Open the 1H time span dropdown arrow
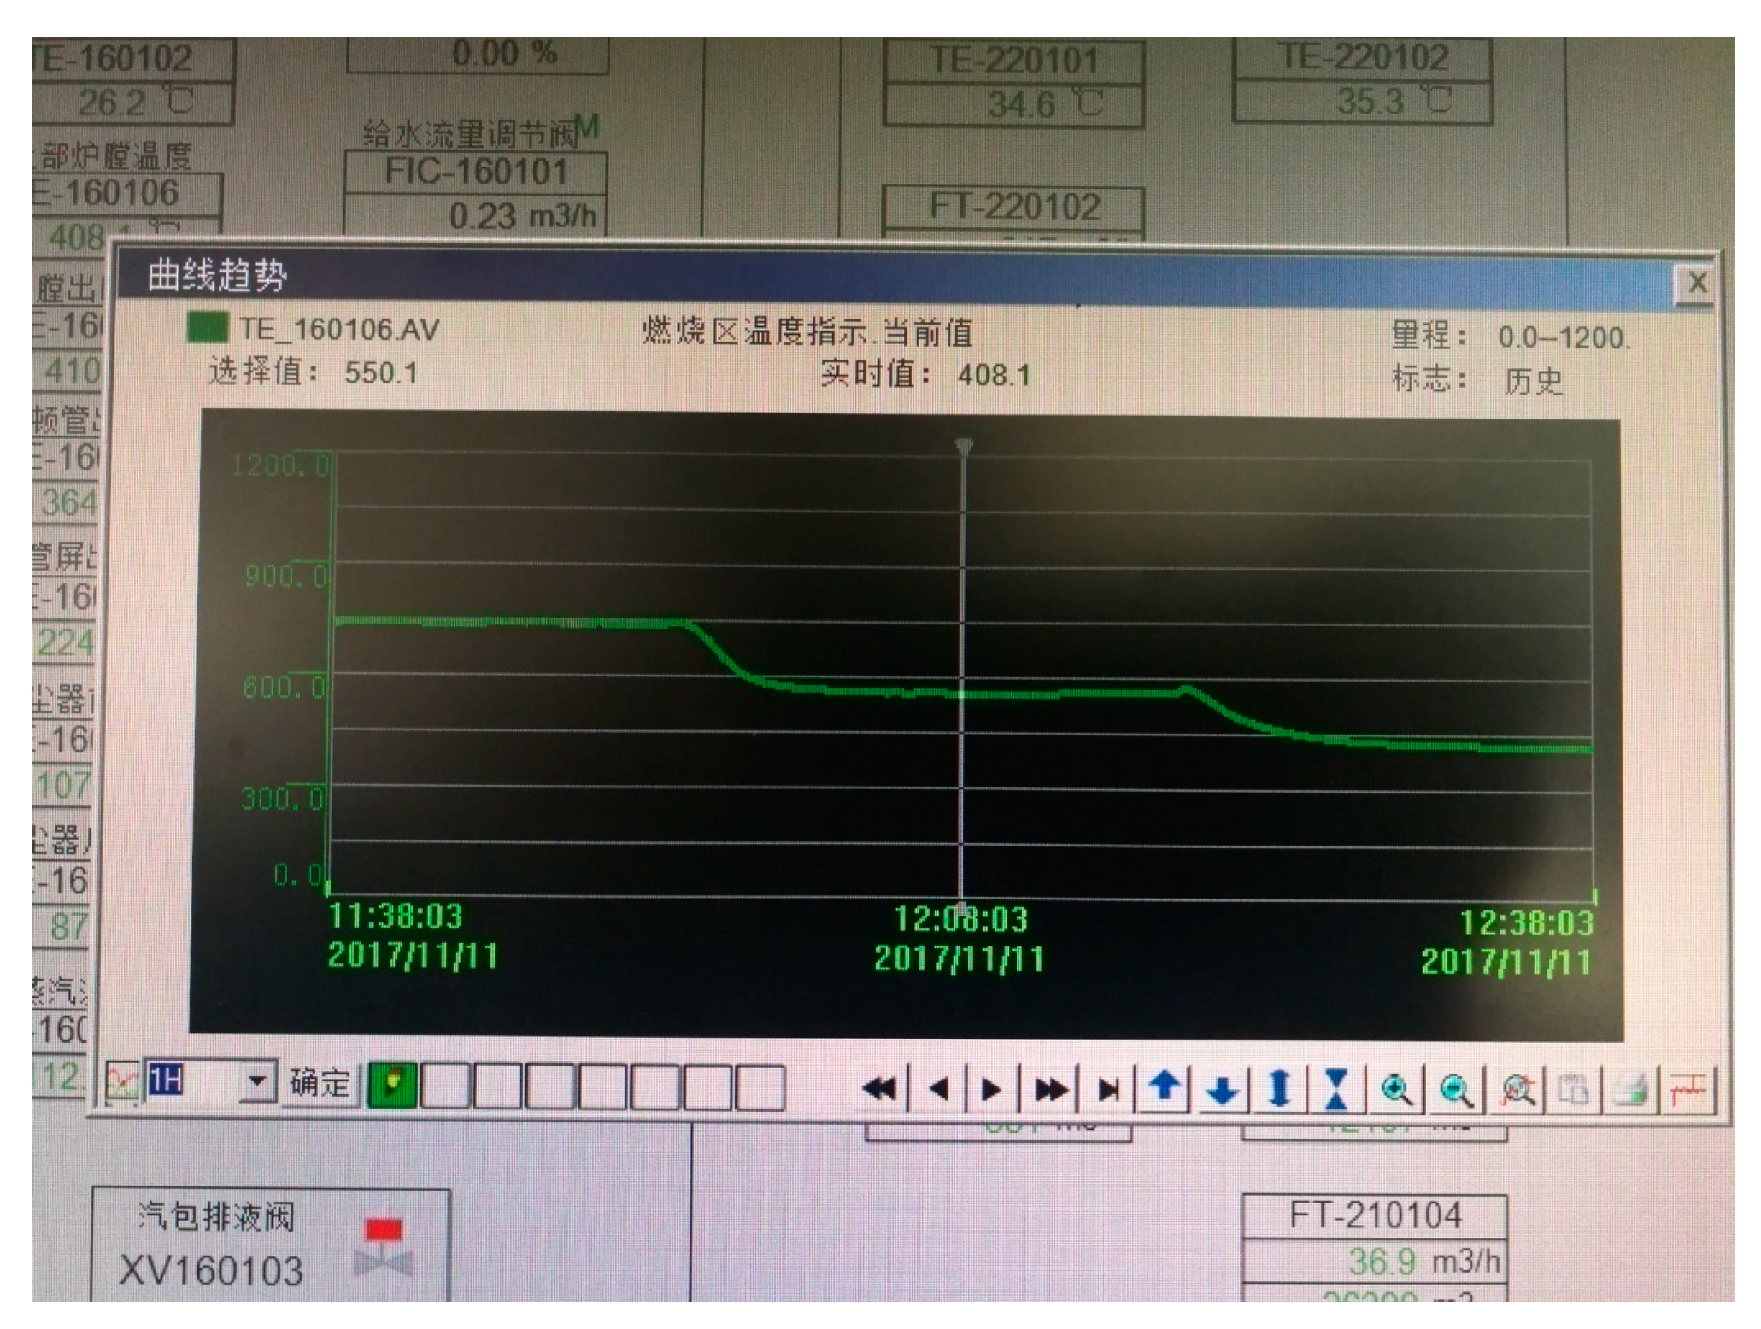Screen dimensions: 1761x1329 (x=255, y=1082)
